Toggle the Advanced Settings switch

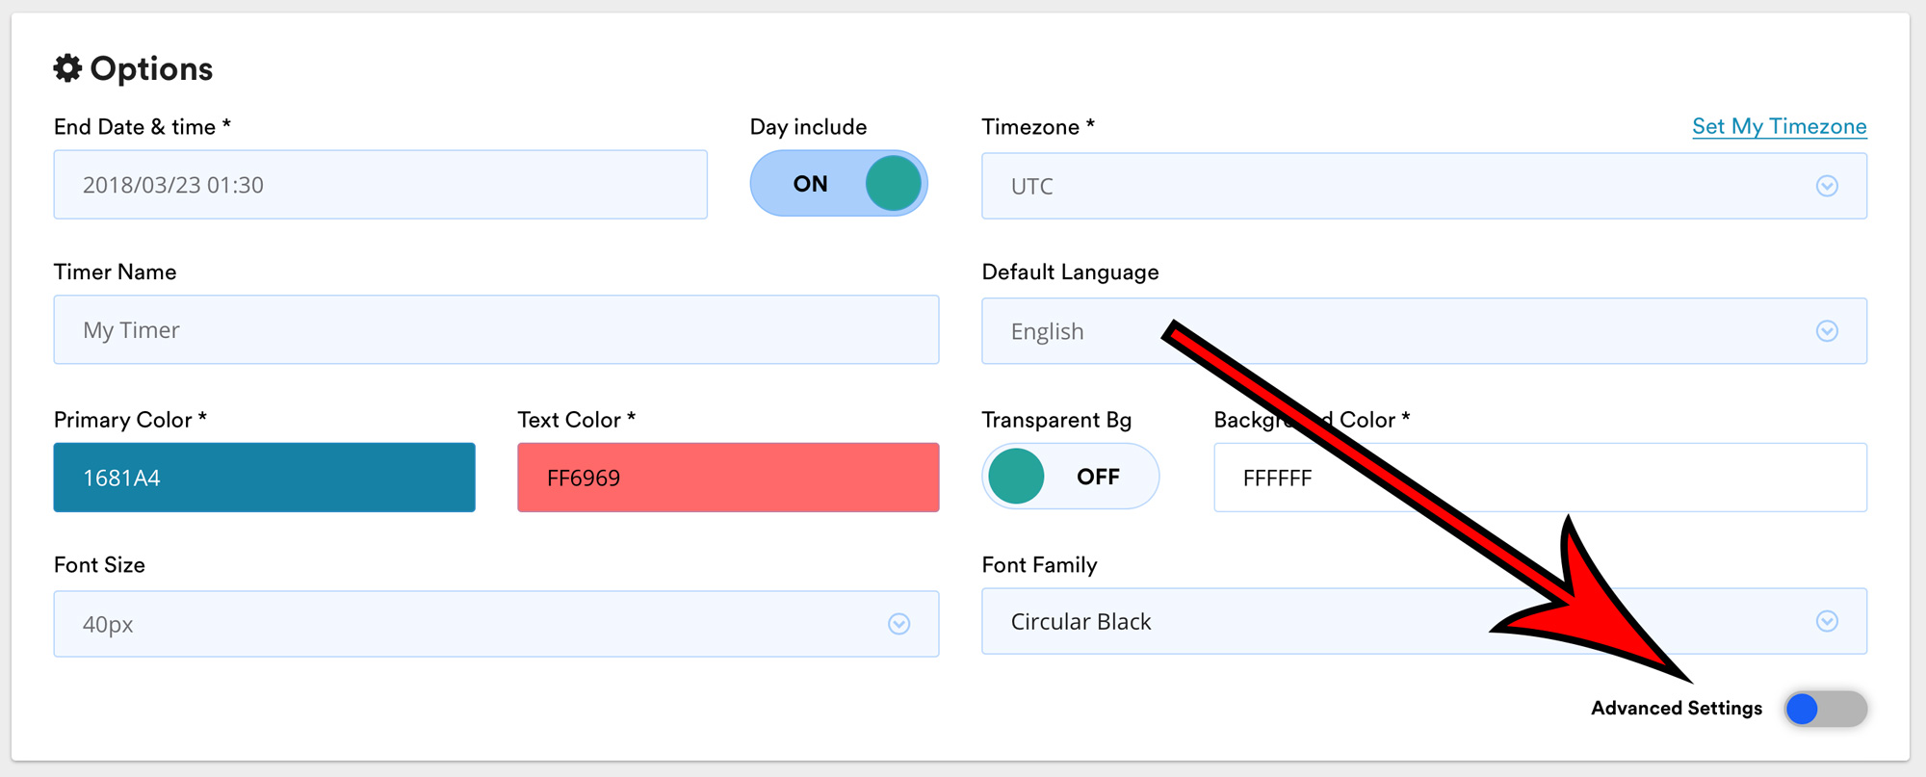click(x=1824, y=709)
